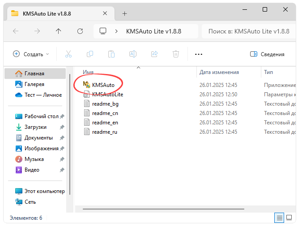Click the Share icon in toolbar
298x226 pixels.
[x=154, y=54]
